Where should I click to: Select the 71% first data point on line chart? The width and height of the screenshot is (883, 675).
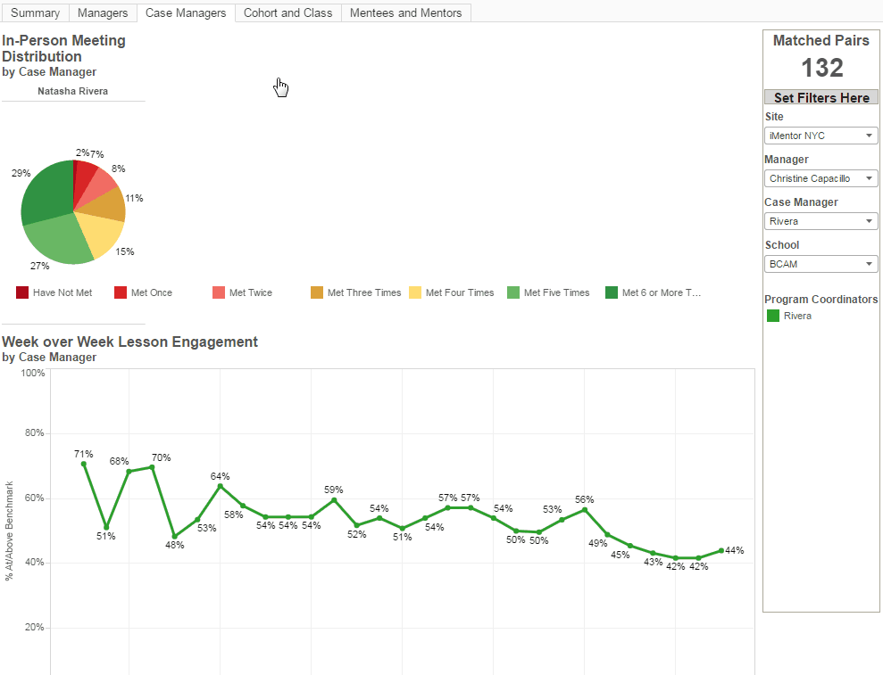(x=84, y=464)
